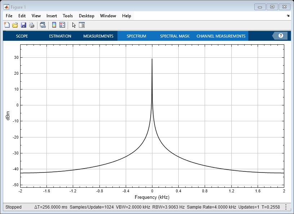
Task: Click the Samples/Update=1024 status entry
Action: click(x=92, y=207)
